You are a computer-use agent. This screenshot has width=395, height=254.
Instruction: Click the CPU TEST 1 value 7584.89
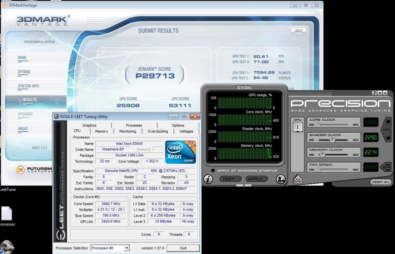(x=264, y=73)
